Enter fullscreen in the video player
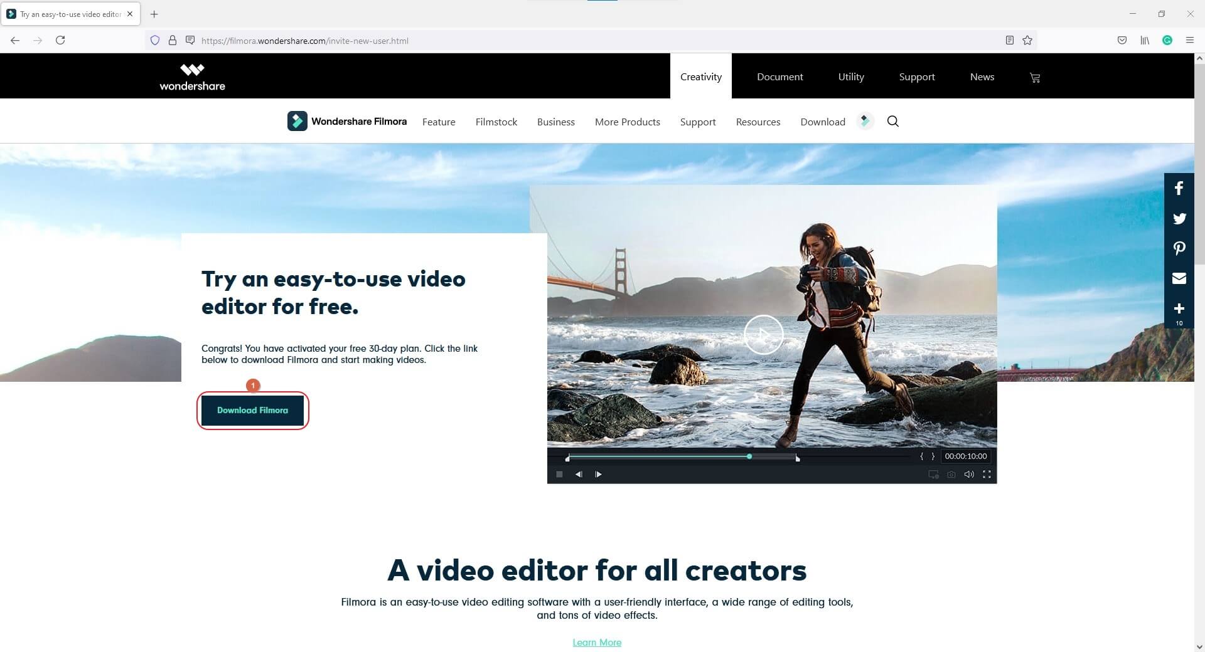 [x=987, y=475]
